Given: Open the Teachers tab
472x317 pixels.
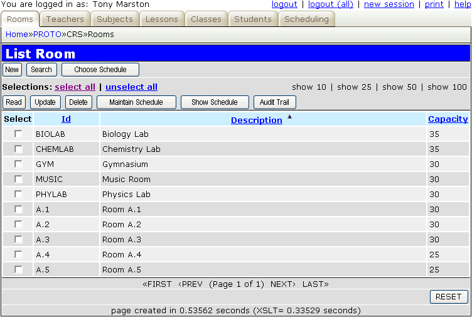Looking at the screenshot, I should point(65,19).
